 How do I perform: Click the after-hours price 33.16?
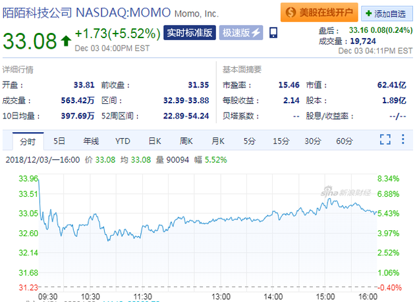(358, 30)
